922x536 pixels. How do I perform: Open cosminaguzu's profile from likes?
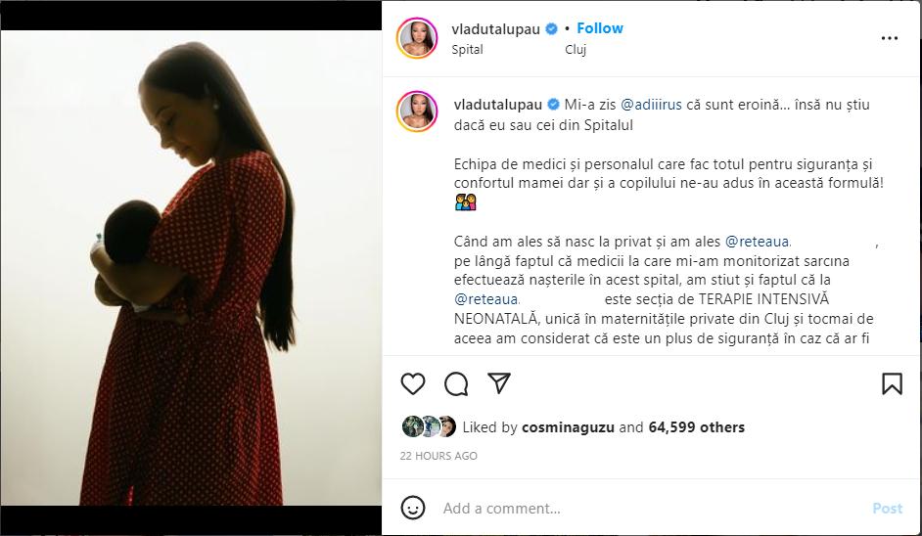pos(568,427)
